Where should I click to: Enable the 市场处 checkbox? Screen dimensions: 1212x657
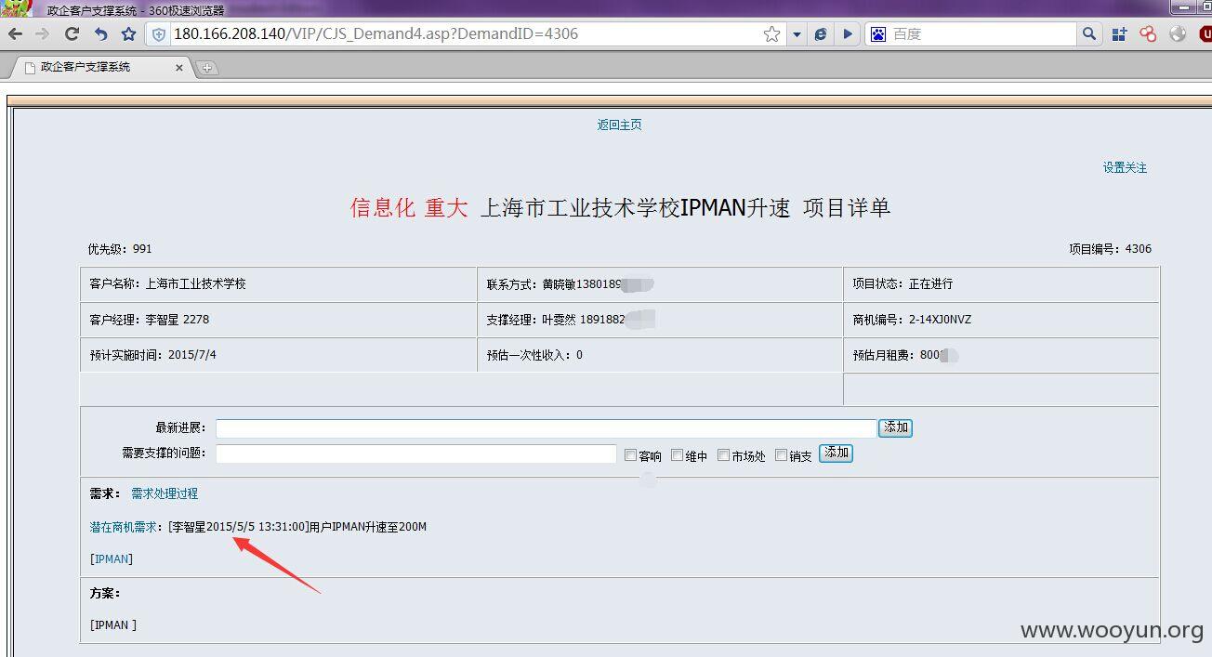coord(723,455)
